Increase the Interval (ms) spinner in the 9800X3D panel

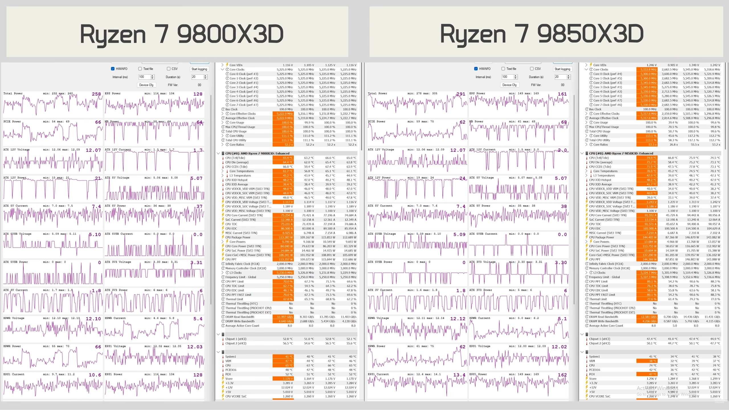click(152, 76)
